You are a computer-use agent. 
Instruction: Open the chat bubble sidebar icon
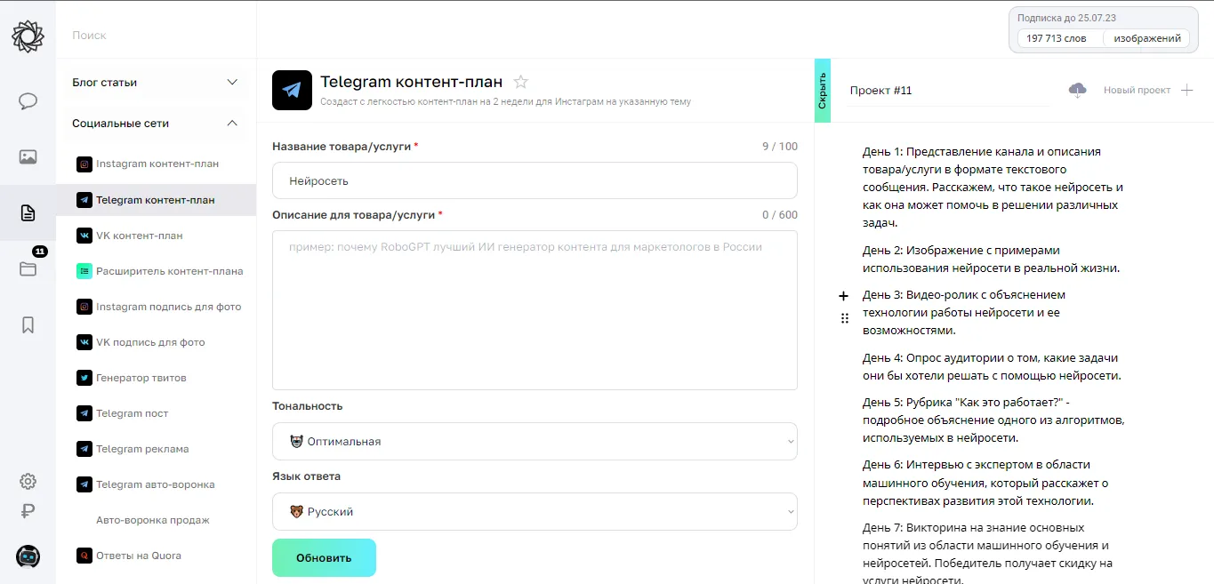[x=28, y=101]
